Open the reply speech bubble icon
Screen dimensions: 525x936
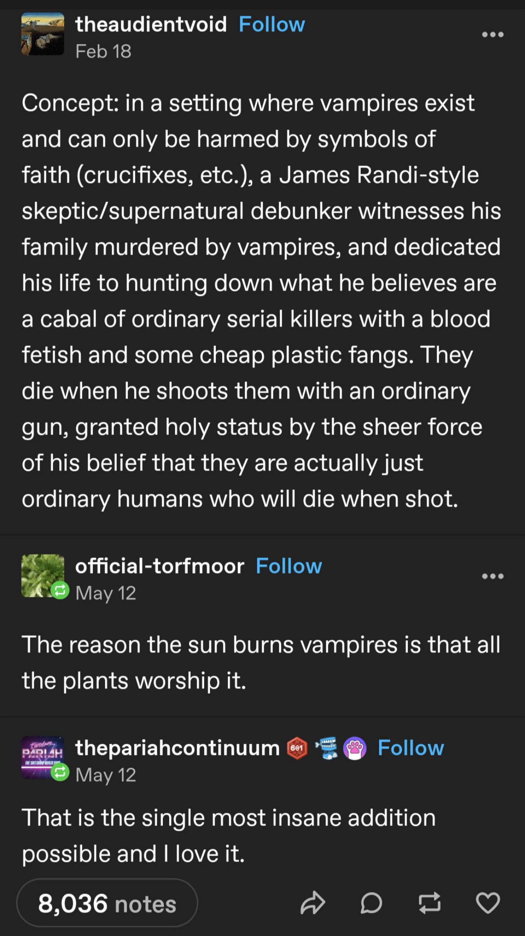click(x=371, y=903)
